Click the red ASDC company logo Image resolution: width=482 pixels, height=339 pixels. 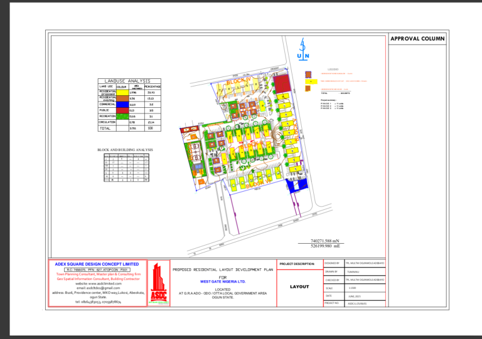[158, 284]
